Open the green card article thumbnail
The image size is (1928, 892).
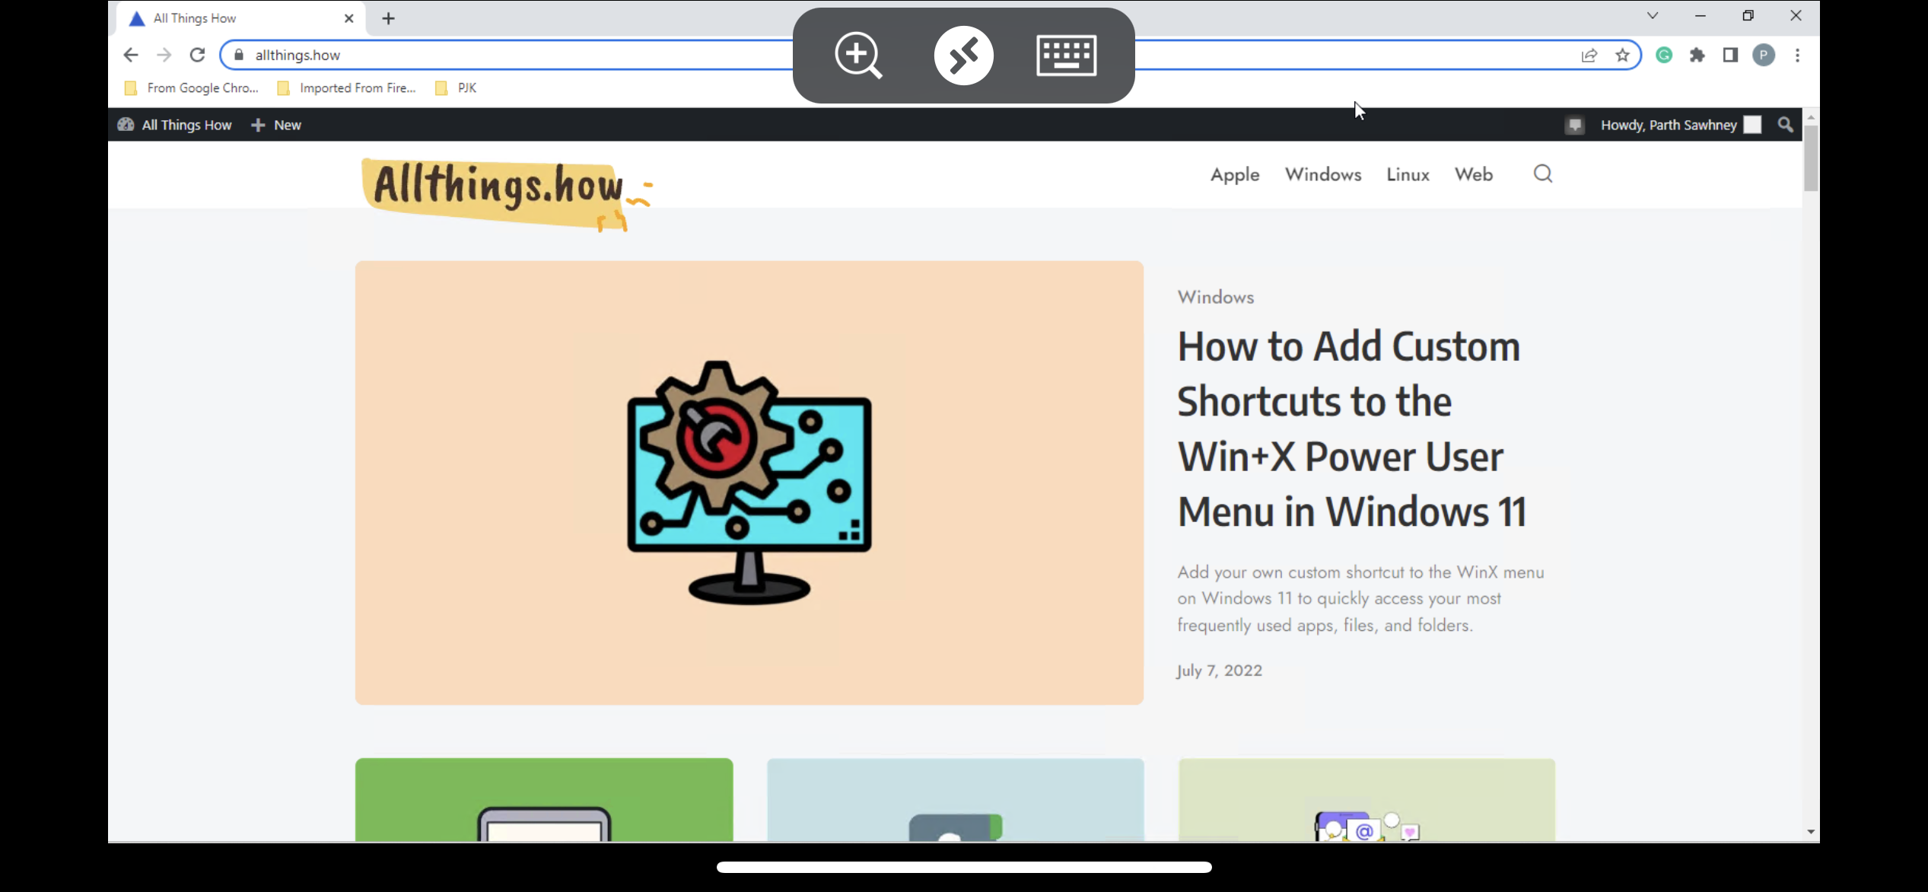click(544, 799)
